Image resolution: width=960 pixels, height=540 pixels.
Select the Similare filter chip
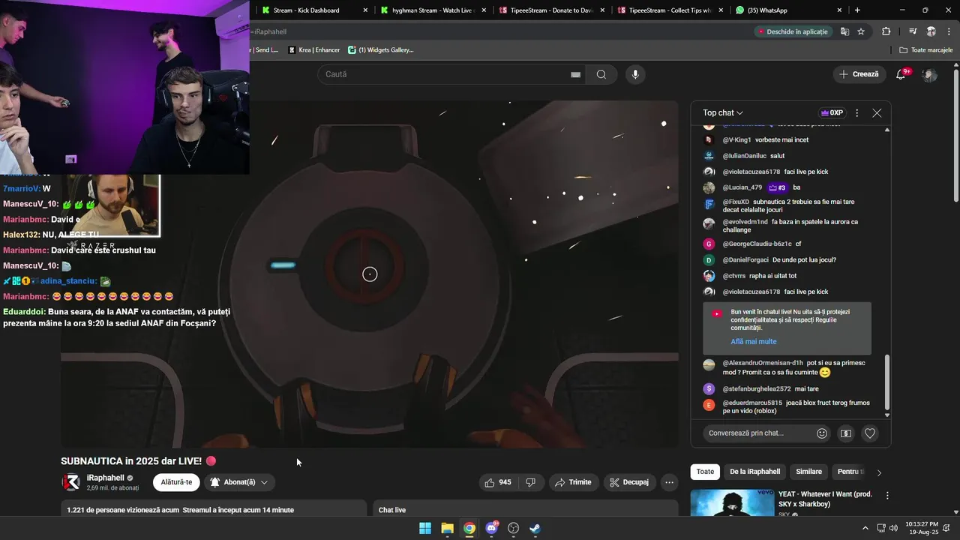(808, 472)
